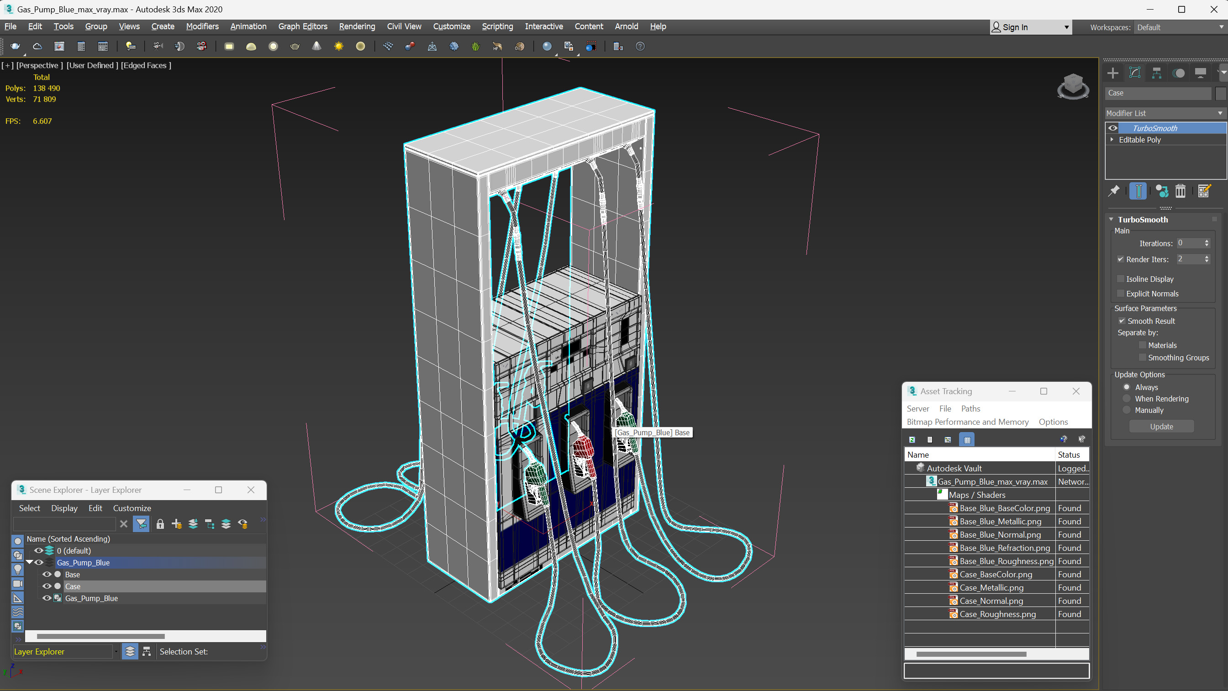Click the cone primitive icon

click(316, 46)
